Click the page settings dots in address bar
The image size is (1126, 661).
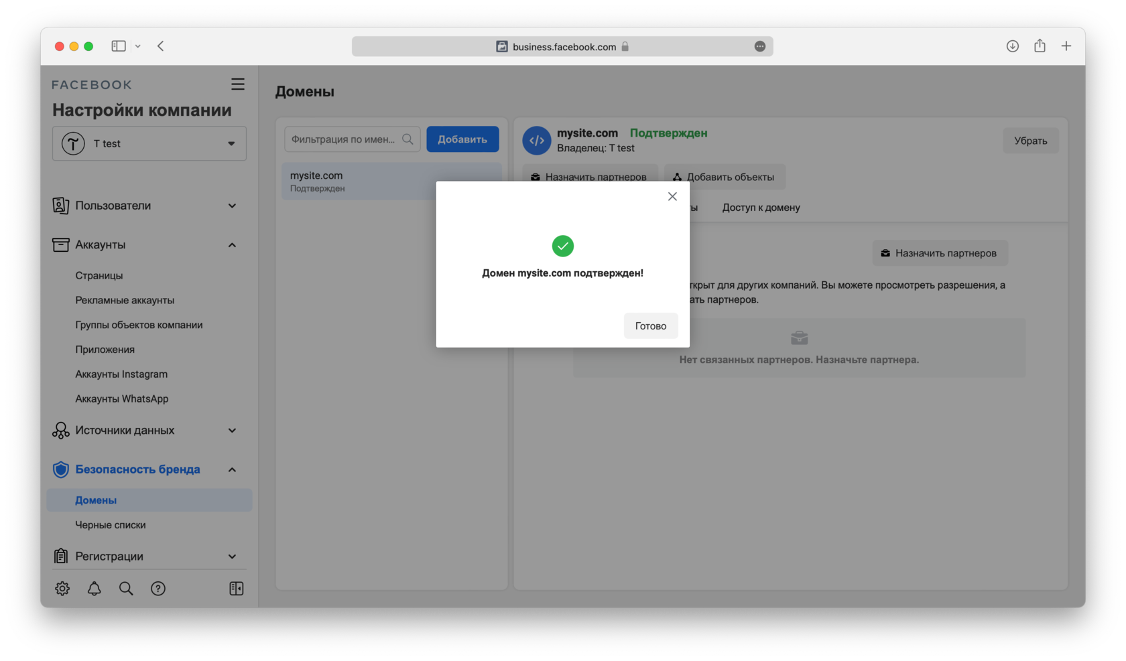pyautogui.click(x=759, y=46)
